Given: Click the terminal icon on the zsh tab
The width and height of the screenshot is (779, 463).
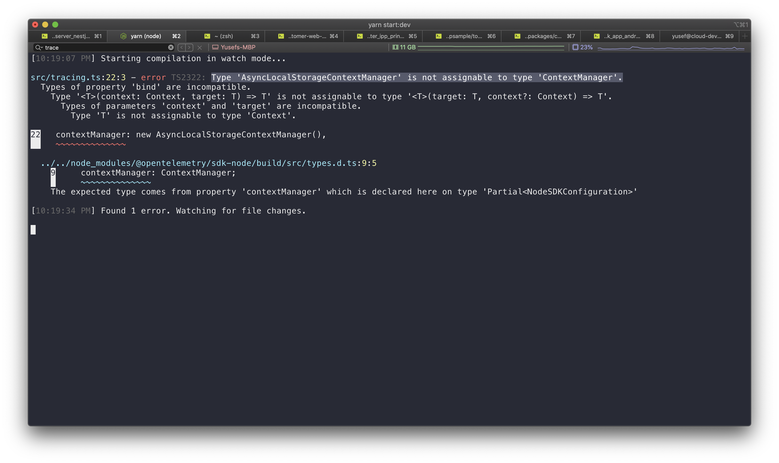Looking at the screenshot, I should [x=208, y=36].
